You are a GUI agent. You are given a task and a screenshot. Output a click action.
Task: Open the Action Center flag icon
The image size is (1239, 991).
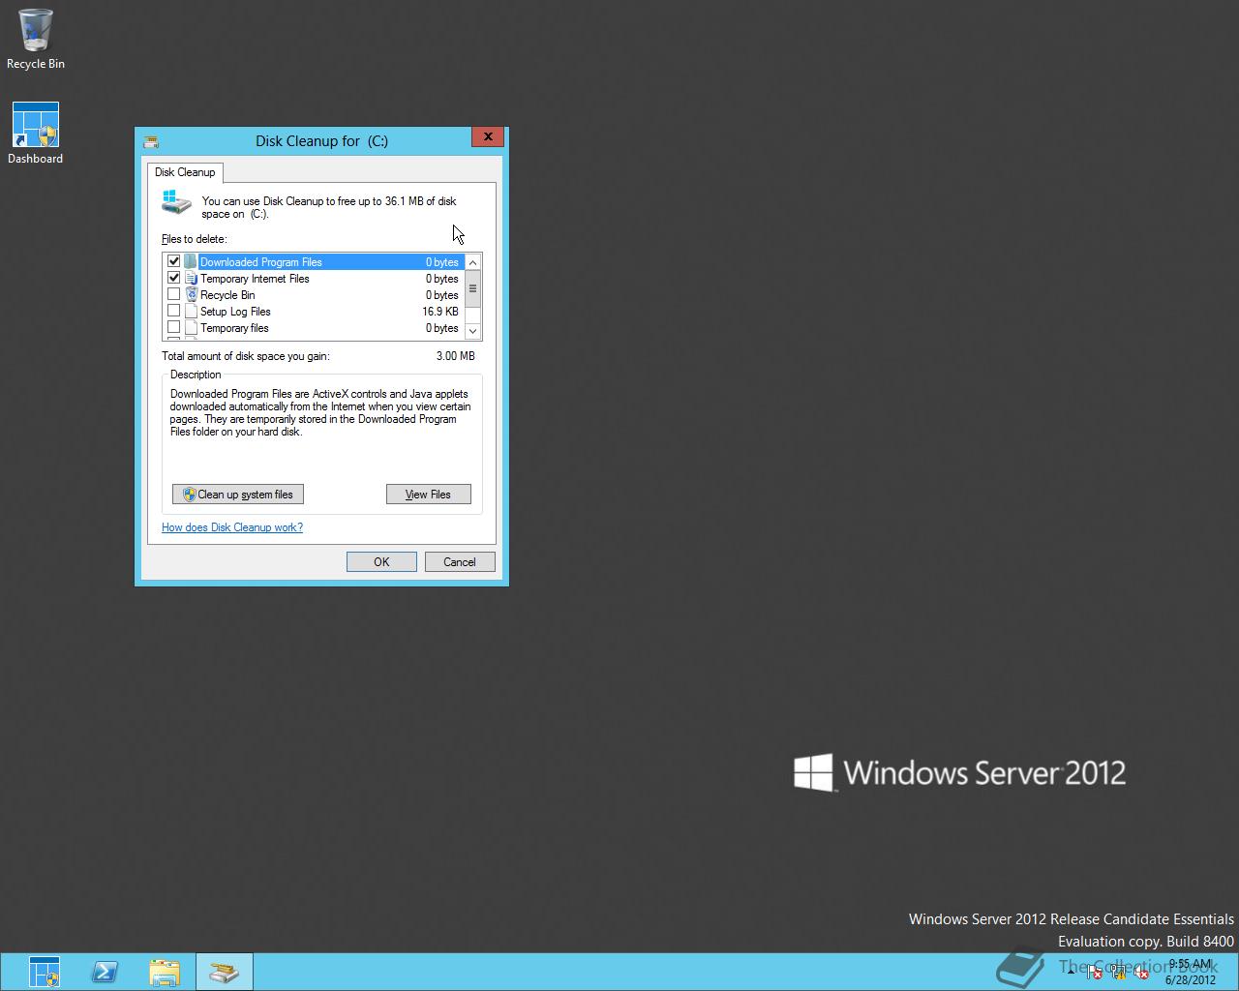[x=1094, y=972]
